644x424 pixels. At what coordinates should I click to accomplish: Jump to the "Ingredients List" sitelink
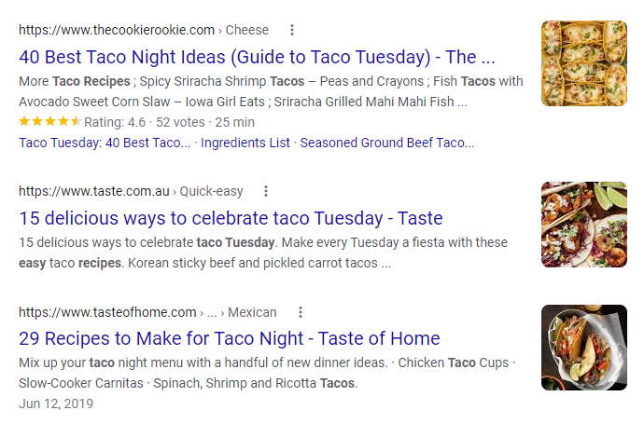click(245, 143)
